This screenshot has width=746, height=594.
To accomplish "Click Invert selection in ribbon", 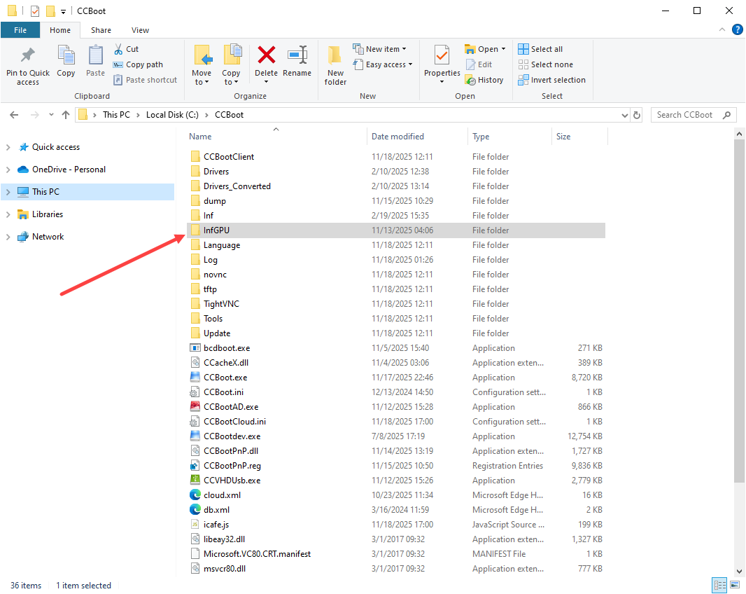I will coord(551,80).
